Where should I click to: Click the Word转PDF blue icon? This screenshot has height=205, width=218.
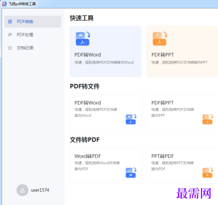tap(131, 173)
